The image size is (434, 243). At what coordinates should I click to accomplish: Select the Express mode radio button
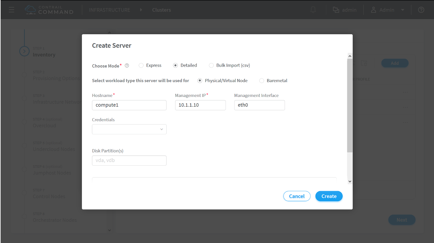pos(141,65)
